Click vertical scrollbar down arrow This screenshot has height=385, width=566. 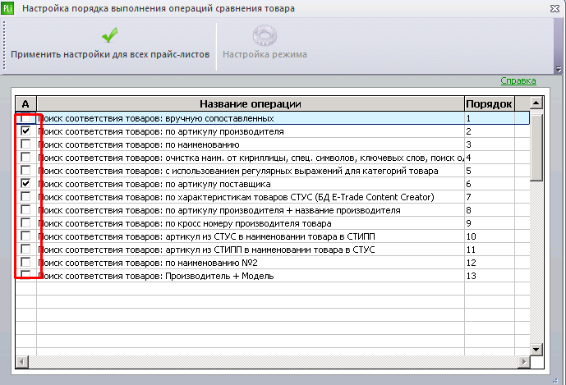point(536,349)
